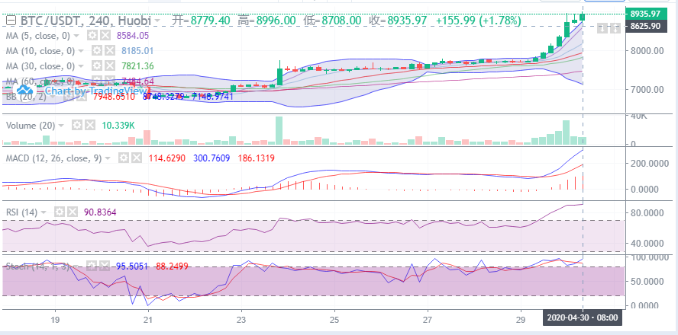
Task: Expand dropdown arrow of MA (5, close, 0)
Action: (x=76, y=36)
